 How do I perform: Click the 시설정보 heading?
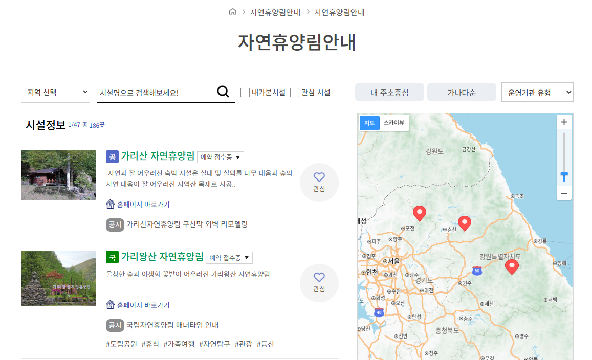[x=46, y=125]
